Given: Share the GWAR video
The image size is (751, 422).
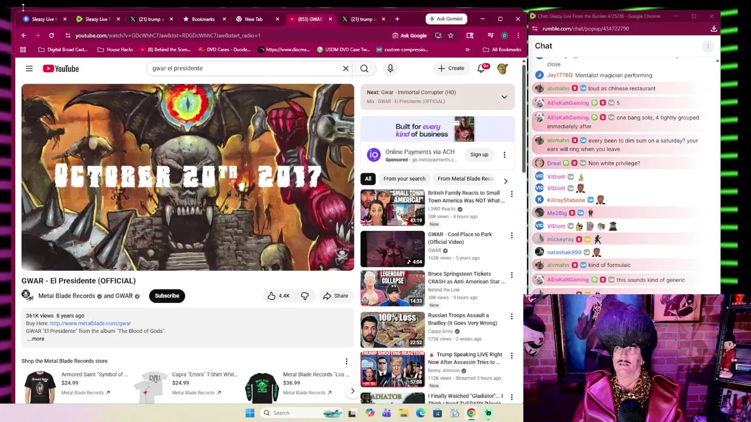Looking at the screenshot, I should 336,296.
